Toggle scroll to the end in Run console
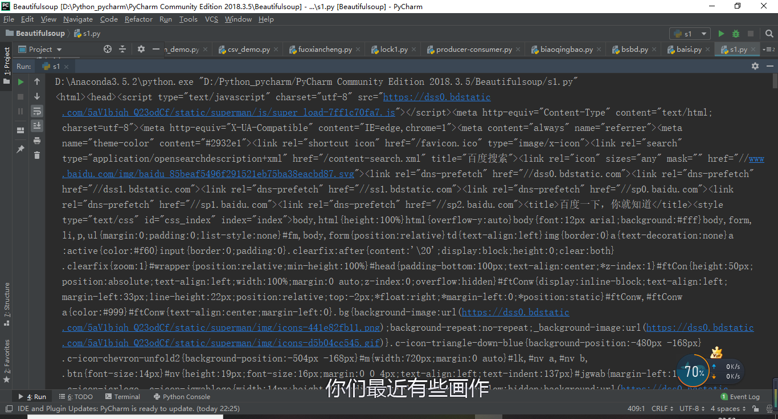The image size is (778, 419). (37, 126)
